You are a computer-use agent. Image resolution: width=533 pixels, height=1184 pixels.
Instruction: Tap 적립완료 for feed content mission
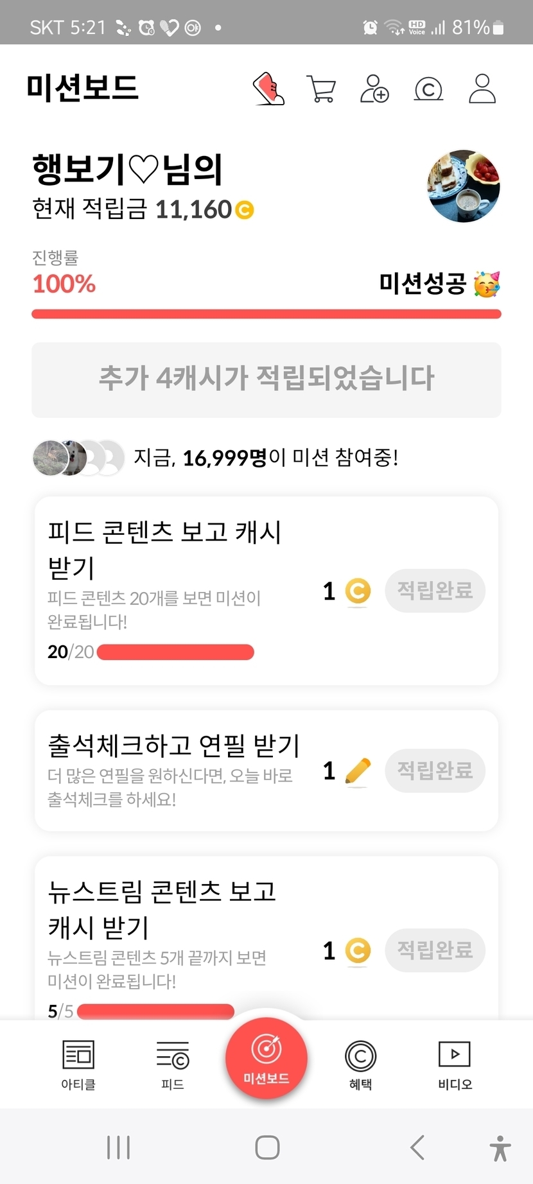pyautogui.click(x=435, y=590)
